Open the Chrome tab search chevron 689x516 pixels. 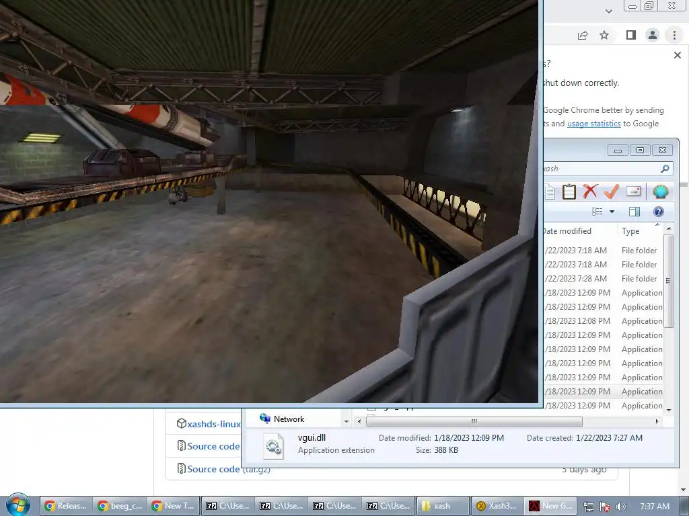click(x=608, y=11)
